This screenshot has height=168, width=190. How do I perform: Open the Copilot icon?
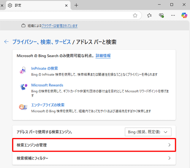pos(184,15)
